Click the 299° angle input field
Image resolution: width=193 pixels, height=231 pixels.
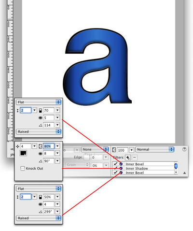[x=49, y=212]
